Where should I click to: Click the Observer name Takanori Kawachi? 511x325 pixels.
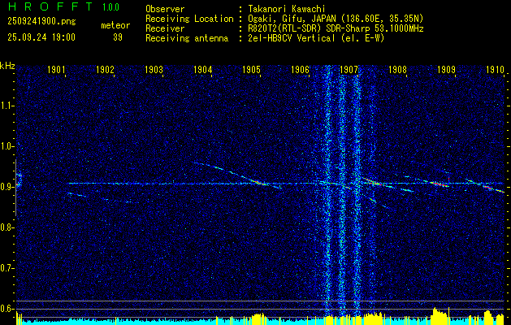click(x=287, y=9)
